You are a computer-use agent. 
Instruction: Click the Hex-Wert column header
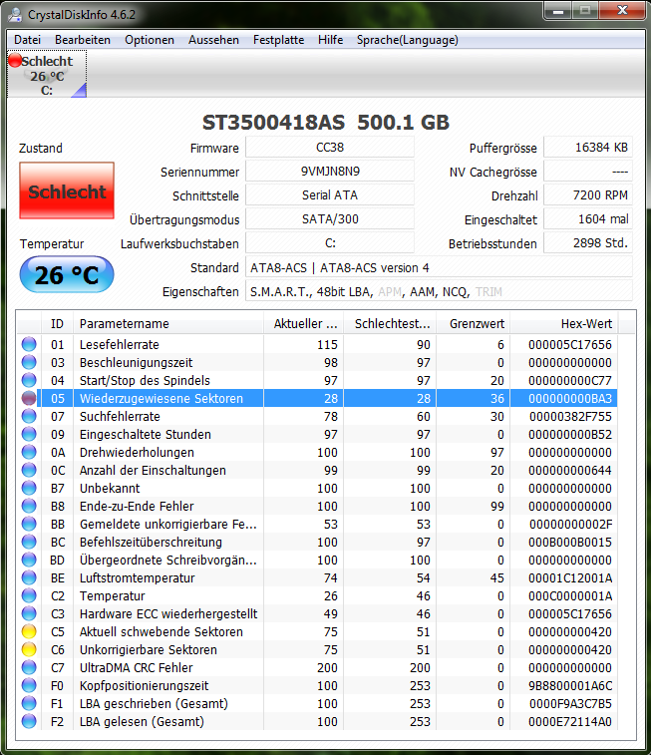pyautogui.click(x=564, y=323)
